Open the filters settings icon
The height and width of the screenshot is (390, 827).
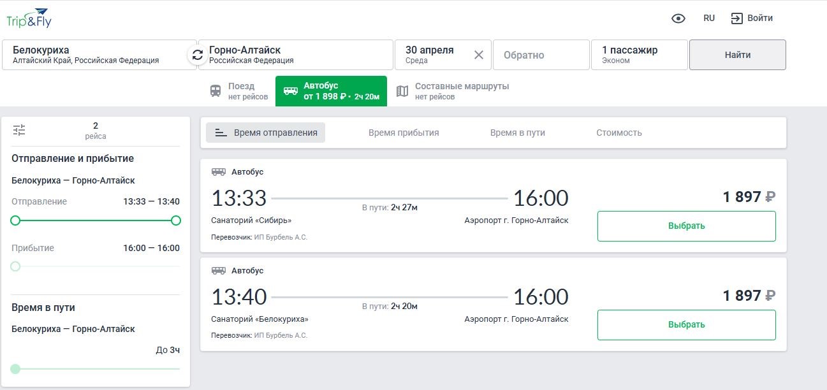tap(19, 130)
